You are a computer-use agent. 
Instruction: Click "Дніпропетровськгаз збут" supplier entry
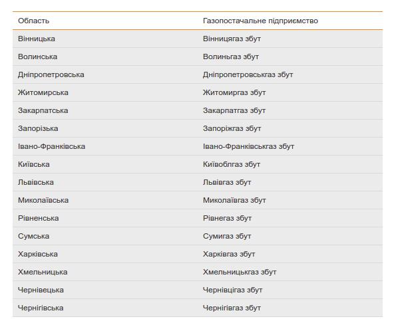click(248, 74)
